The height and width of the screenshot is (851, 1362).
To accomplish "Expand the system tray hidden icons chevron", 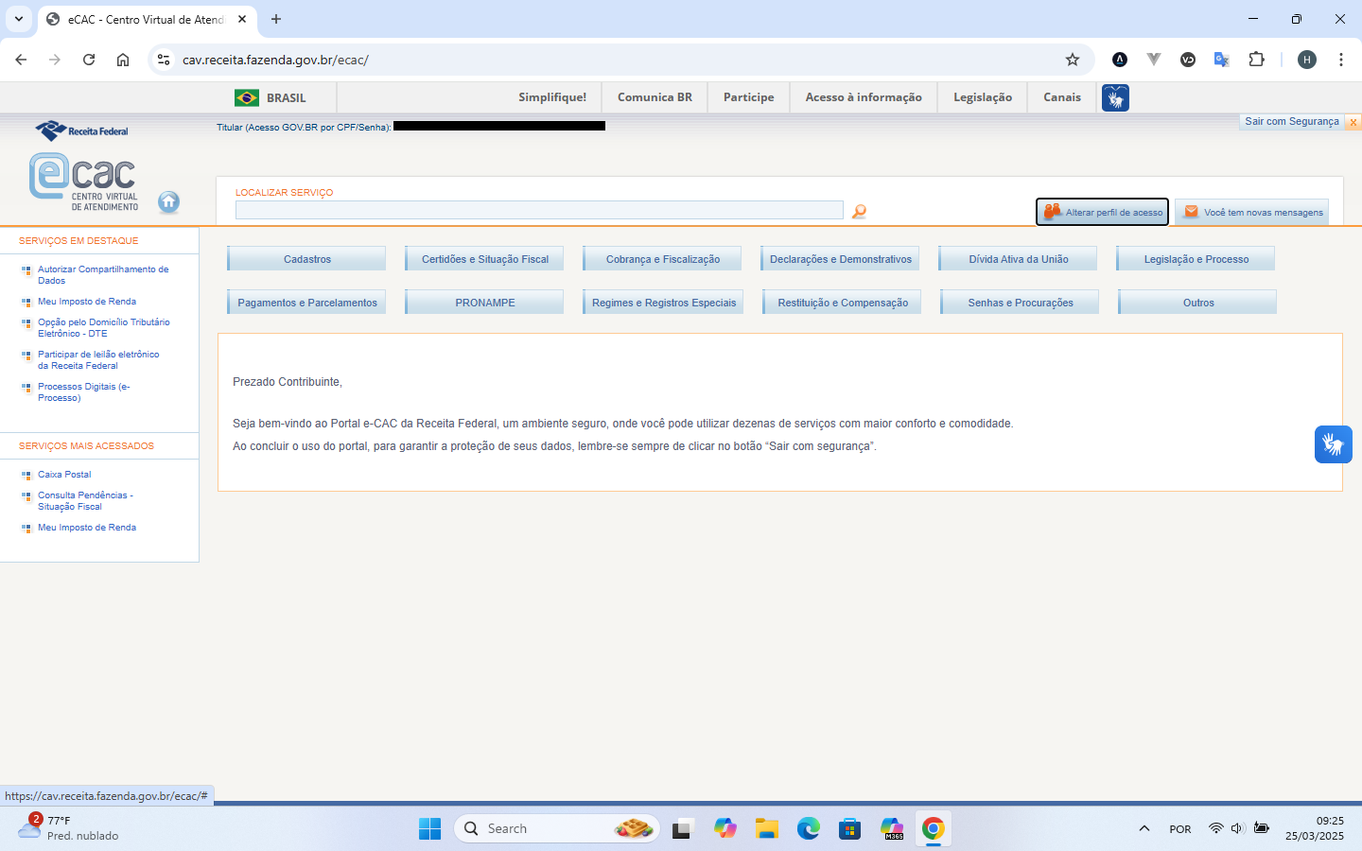I will pyautogui.click(x=1144, y=828).
